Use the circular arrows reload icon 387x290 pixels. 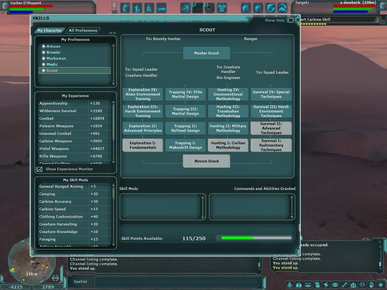pos(270,8)
